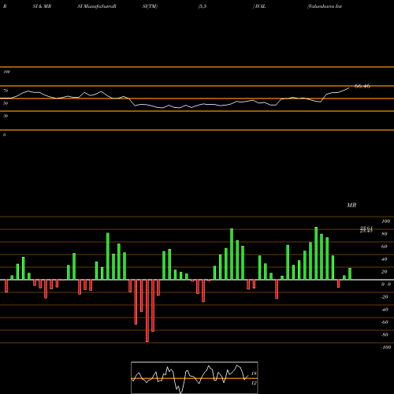
Task: Open the mini overview chart thumbnail
Action: click(195, 377)
